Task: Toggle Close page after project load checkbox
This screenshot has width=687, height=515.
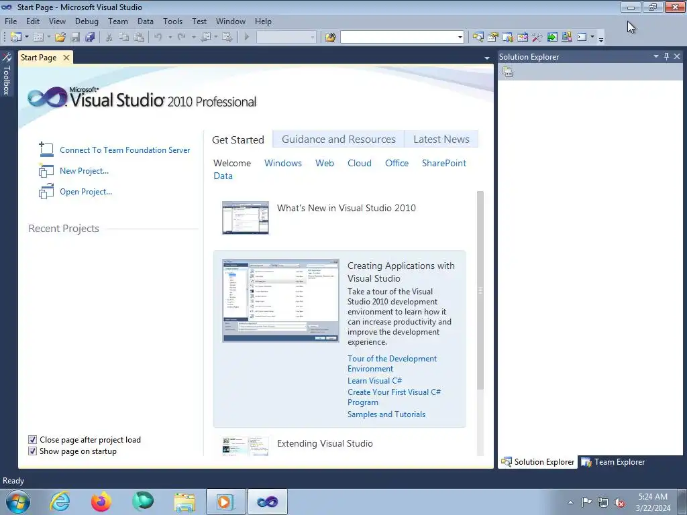Action: coord(32,440)
